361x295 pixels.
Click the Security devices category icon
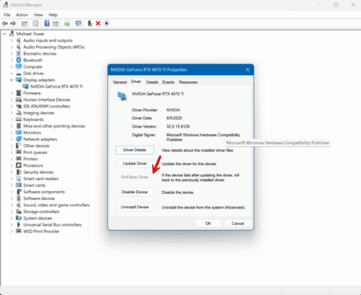click(x=18, y=172)
